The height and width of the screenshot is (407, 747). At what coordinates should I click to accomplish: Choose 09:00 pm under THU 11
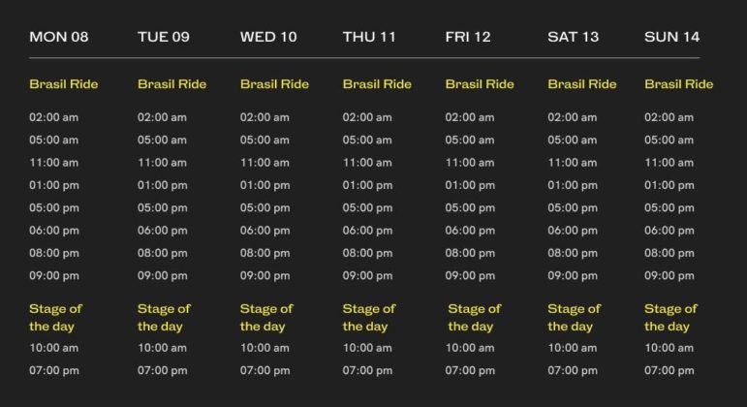pos(367,275)
